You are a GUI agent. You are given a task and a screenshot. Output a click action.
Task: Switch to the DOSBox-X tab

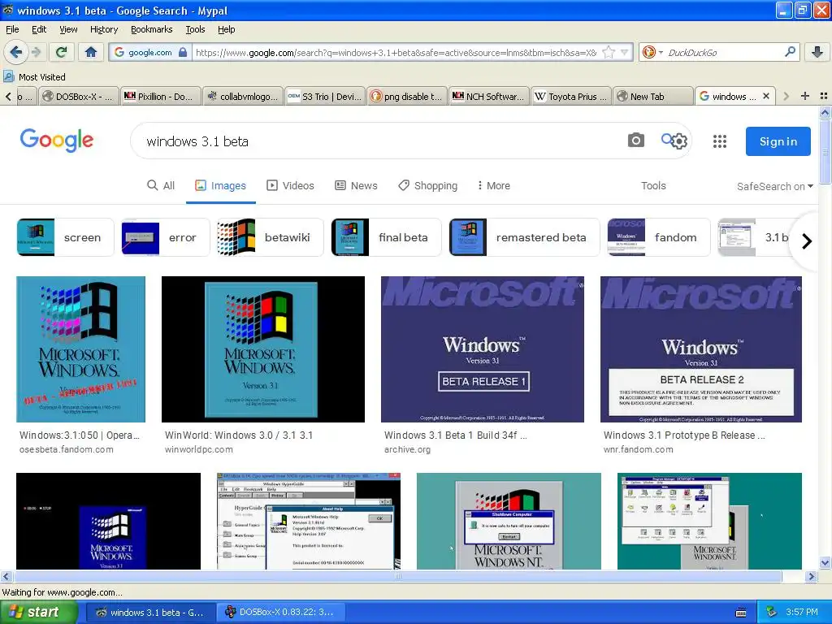80,97
